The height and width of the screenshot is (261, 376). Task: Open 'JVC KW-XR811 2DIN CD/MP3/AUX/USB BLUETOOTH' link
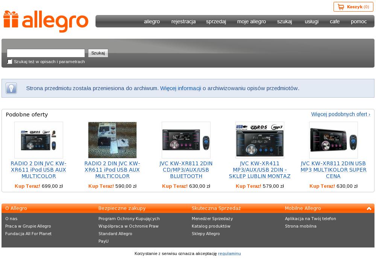coord(186,170)
